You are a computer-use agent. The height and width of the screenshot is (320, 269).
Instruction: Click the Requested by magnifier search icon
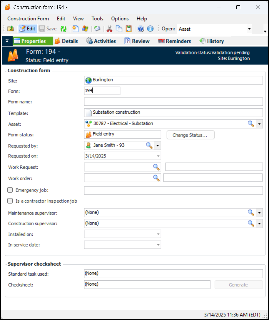149,145
